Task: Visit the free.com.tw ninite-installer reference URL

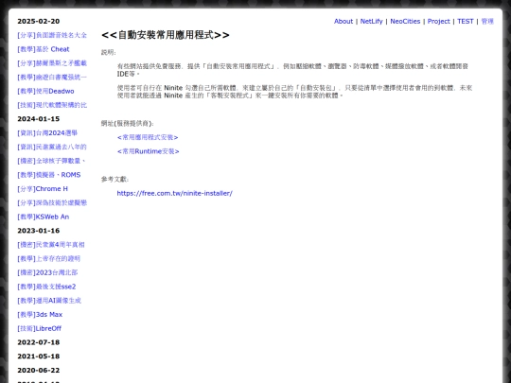Action: click(x=175, y=193)
